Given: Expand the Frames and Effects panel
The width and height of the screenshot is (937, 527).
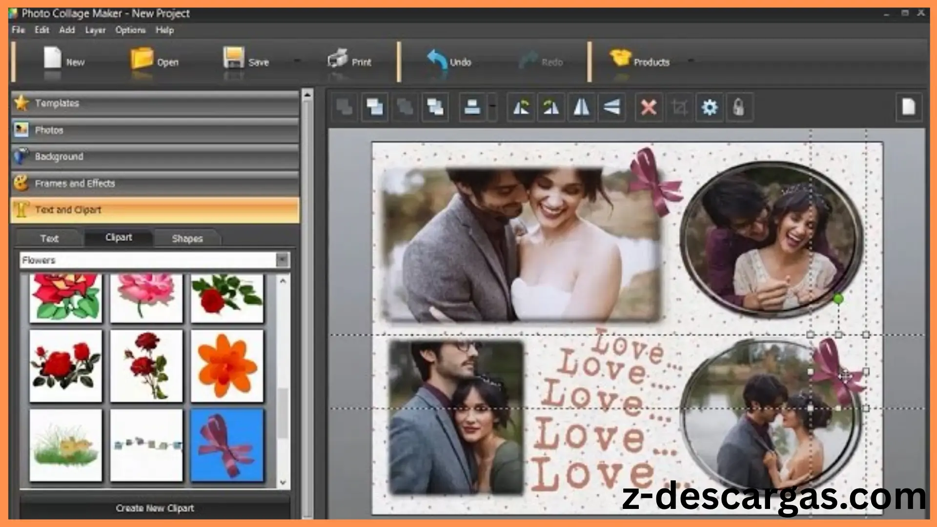Looking at the screenshot, I should click(x=155, y=183).
